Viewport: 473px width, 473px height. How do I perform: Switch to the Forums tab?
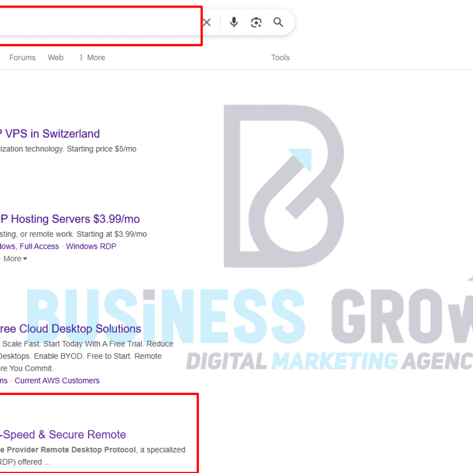tap(22, 57)
